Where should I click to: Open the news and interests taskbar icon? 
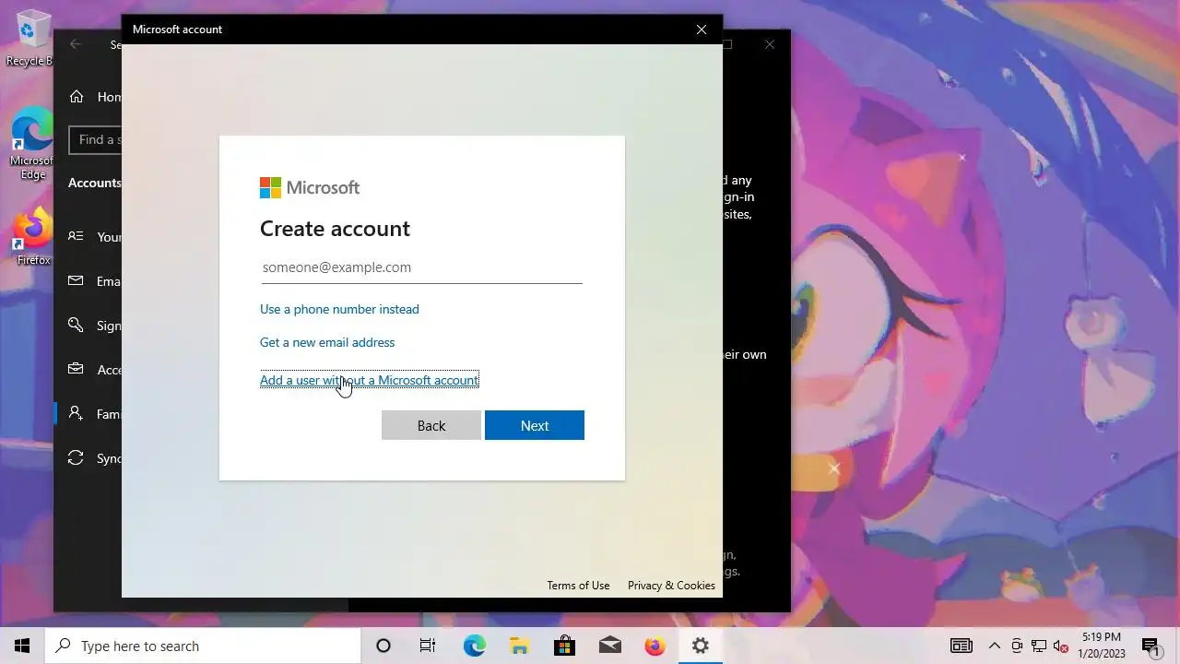pos(961,646)
